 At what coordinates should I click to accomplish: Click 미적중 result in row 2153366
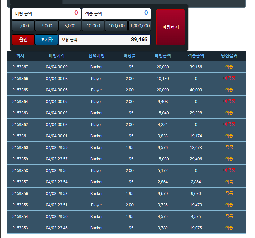coord(229,78)
